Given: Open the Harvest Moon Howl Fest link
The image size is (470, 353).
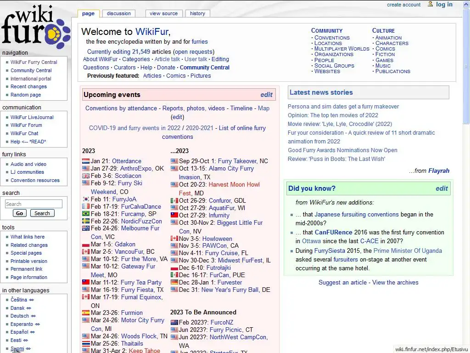Looking at the screenshot, I should point(219,189).
